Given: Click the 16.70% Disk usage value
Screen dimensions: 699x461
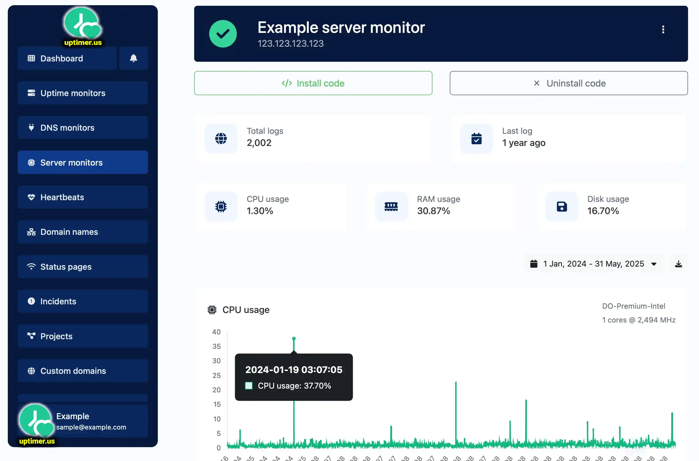Looking at the screenshot, I should [603, 211].
